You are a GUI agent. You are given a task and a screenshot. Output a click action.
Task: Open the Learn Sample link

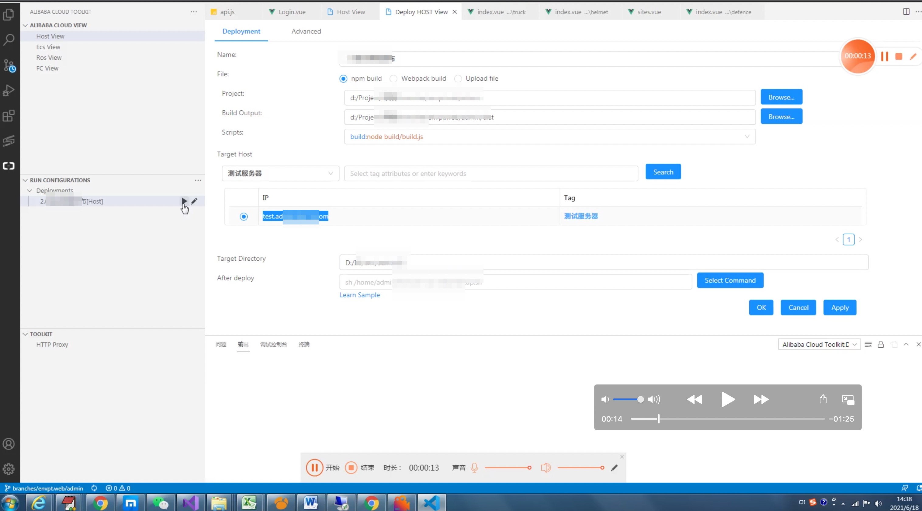tap(359, 295)
